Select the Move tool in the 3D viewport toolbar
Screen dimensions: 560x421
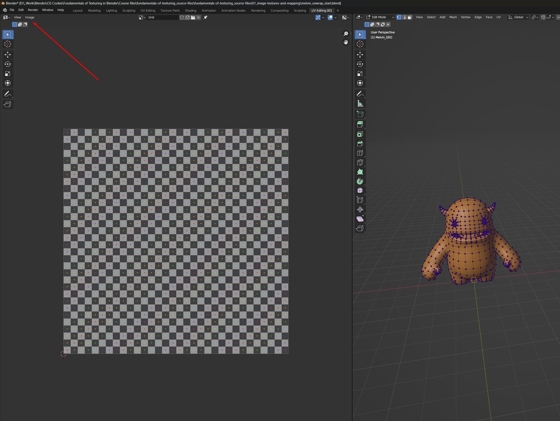point(360,55)
